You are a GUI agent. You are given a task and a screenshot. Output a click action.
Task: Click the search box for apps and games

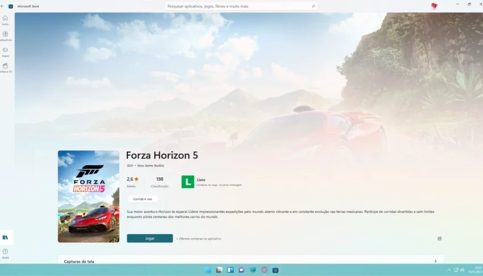tap(241, 6)
